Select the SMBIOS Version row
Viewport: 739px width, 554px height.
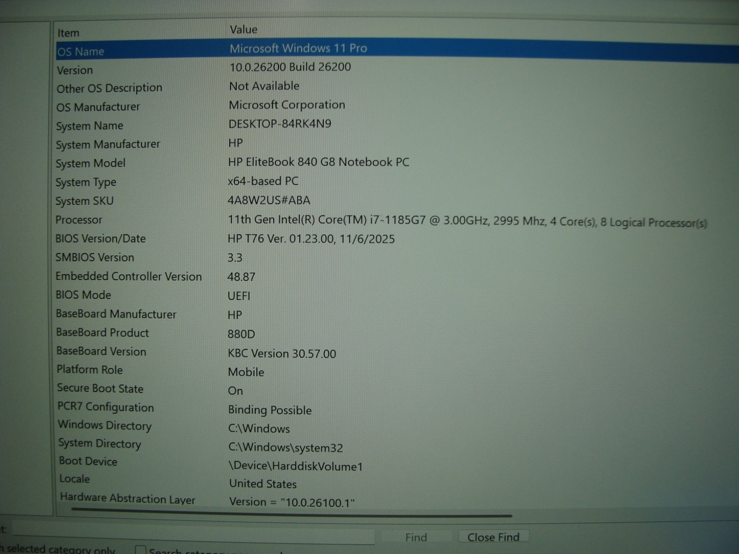pos(396,258)
